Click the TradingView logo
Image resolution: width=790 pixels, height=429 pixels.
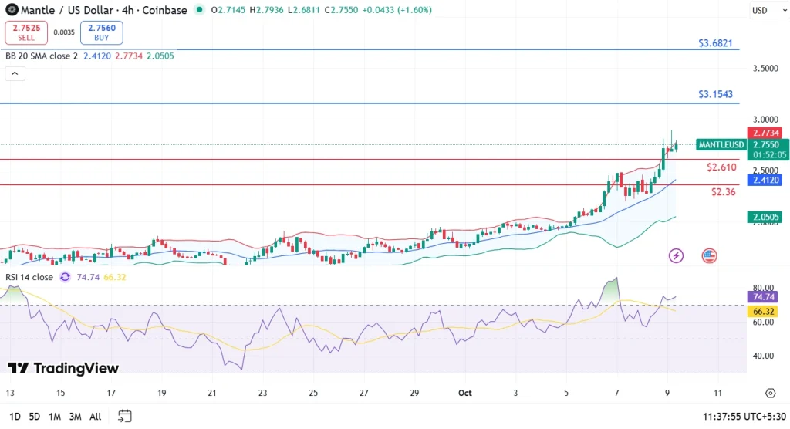(x=63, y=369)
